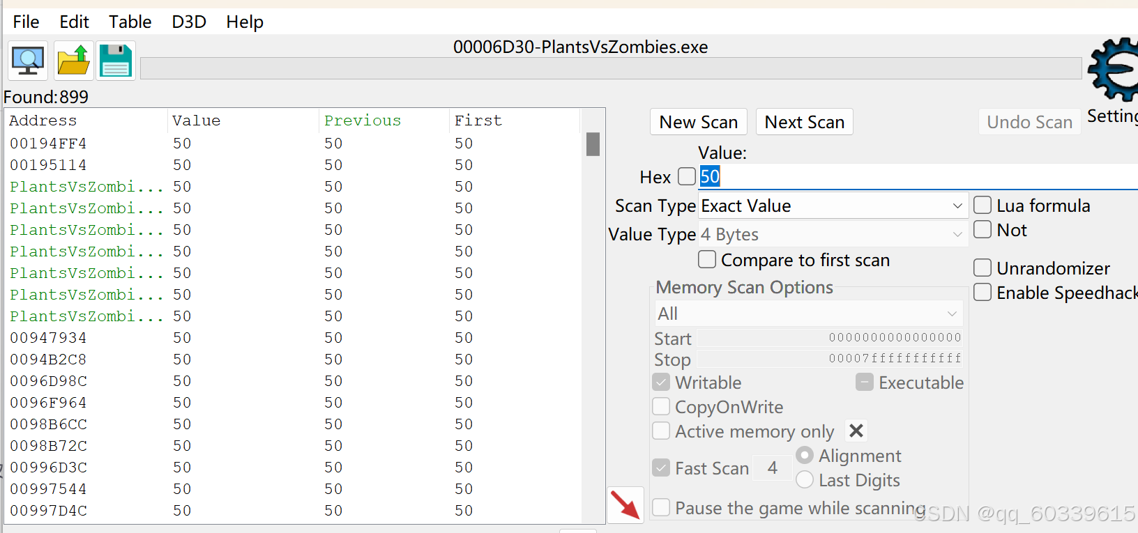Select address row 00996D3C
This screenshot has height=533, width=1138.
click(293, 467)
